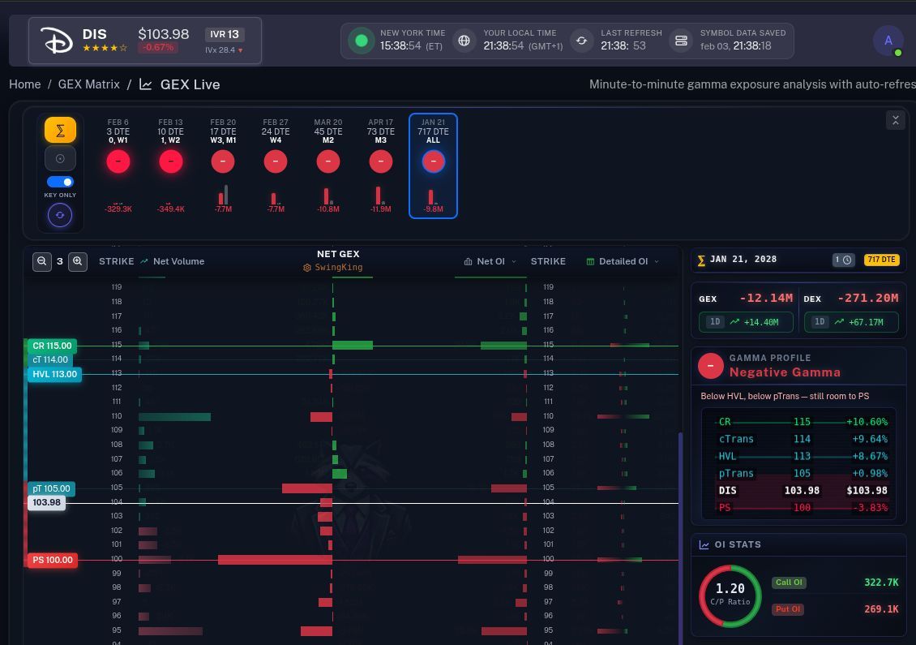Click the Call OI label
916x645 pixels.
(x=789, y=583)
